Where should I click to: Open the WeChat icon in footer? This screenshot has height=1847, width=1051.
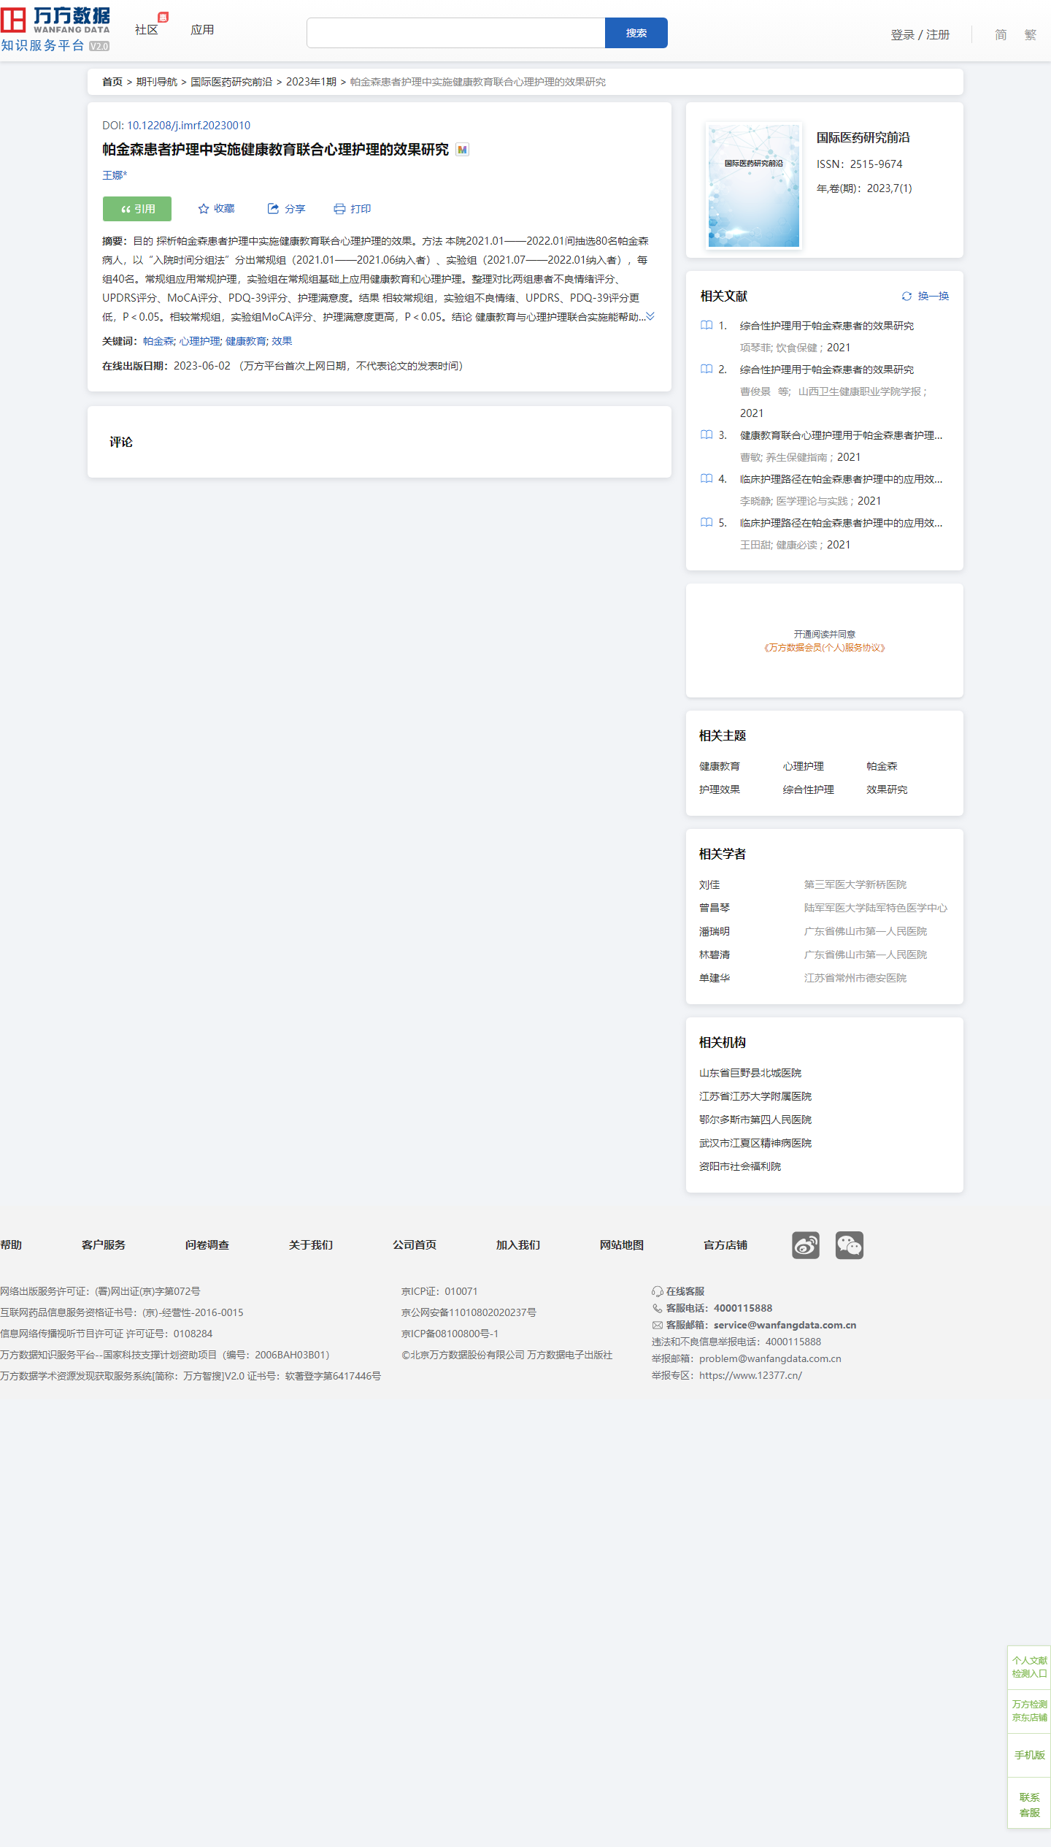[850, 1245]
